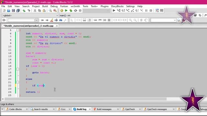Open the Debug menu
Image resolution: width=207 pixels, height=116 pixels.
click(54, 6)
